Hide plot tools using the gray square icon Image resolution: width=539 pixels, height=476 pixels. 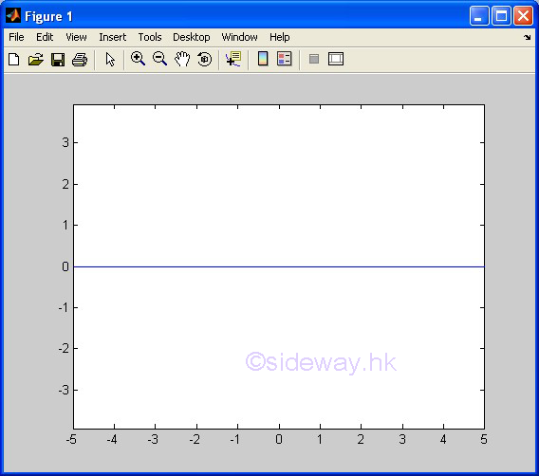(314, 59)
